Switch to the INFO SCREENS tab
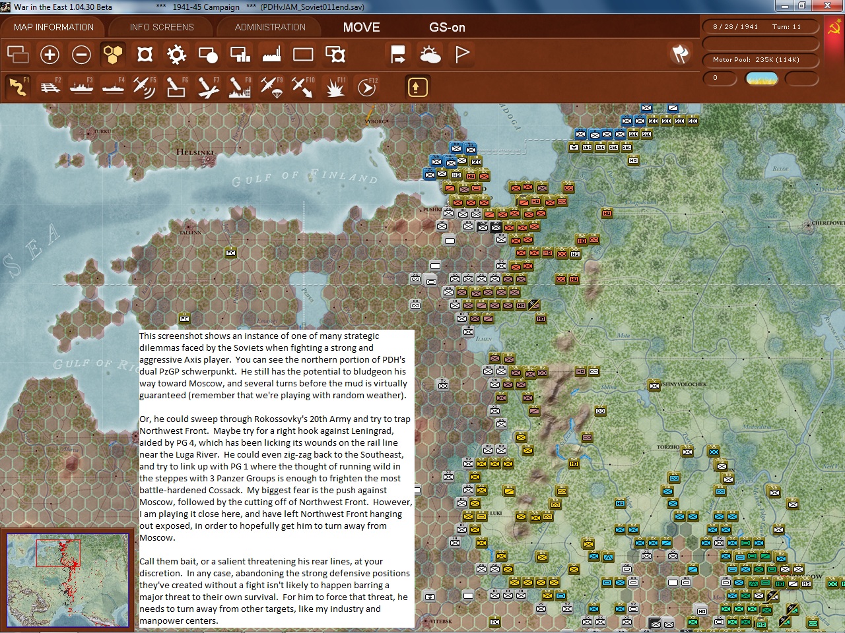 click(x=162, y=27)
